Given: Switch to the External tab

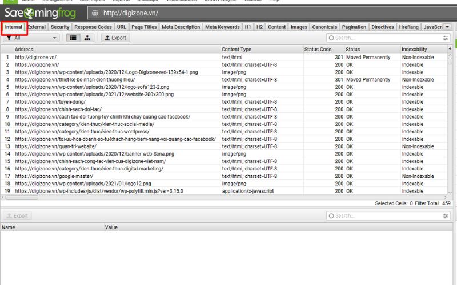Looking at the screenshot, I should (37, 27).
